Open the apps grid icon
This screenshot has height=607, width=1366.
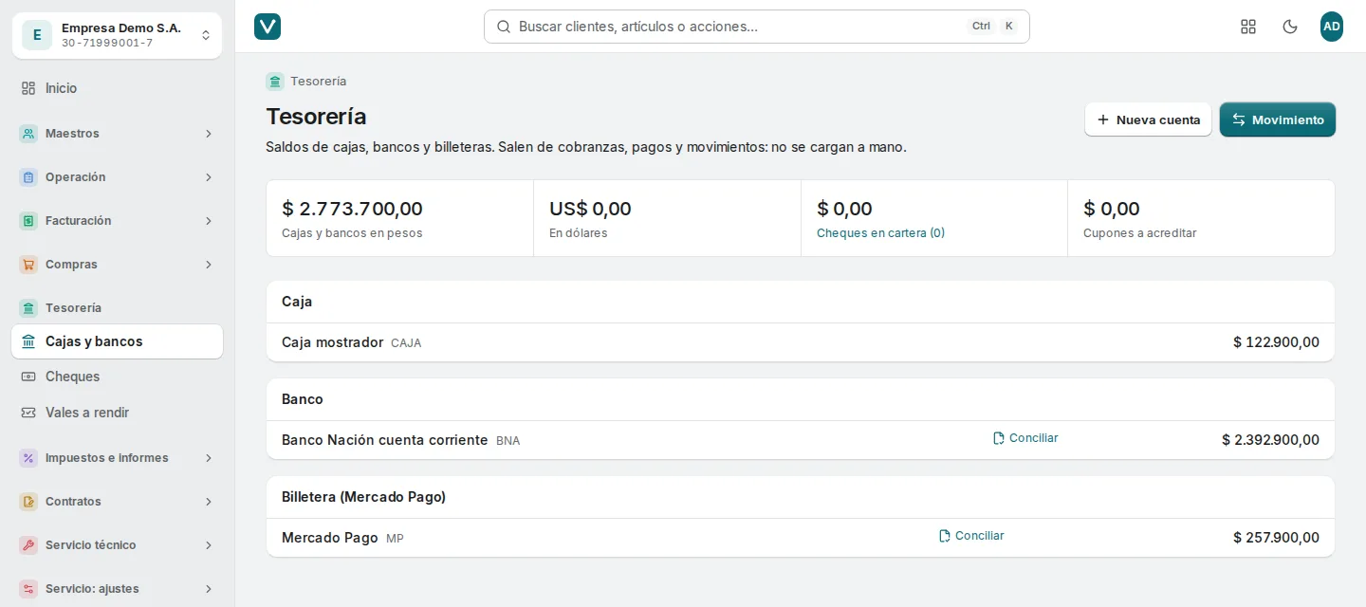[1248, 27]
